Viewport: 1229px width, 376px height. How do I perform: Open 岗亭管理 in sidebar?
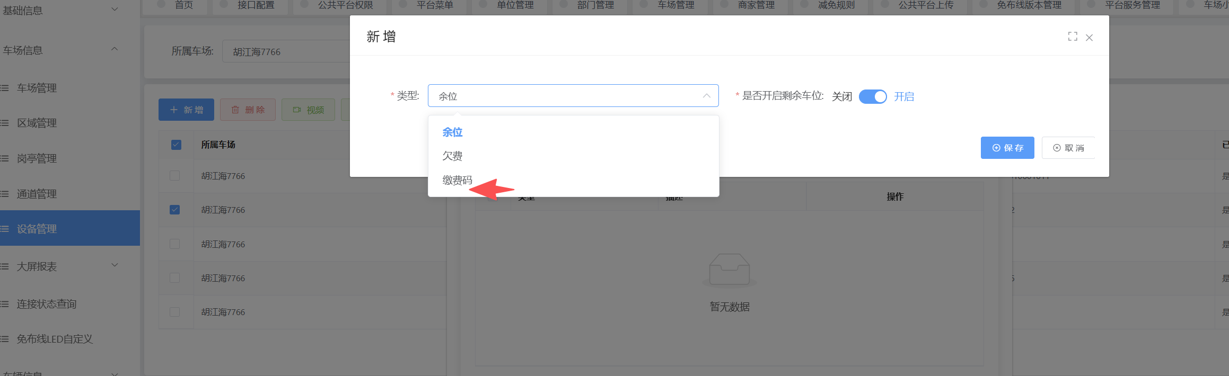tap(70, 158)
